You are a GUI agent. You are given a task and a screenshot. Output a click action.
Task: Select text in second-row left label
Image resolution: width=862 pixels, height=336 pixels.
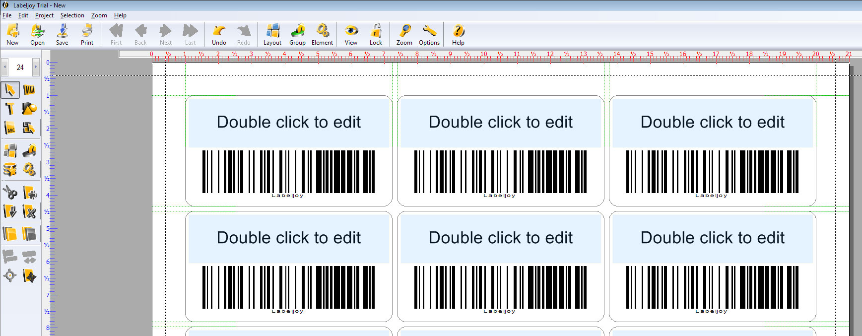[289, 238]
